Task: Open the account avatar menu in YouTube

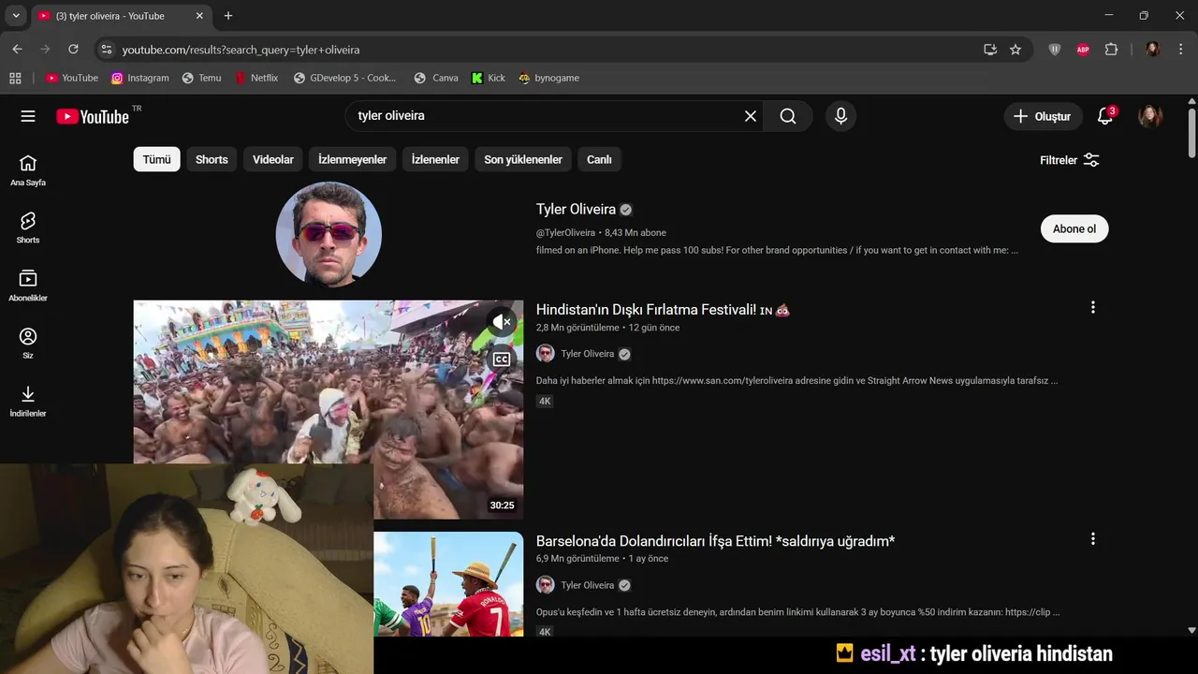Action: 1150,116
